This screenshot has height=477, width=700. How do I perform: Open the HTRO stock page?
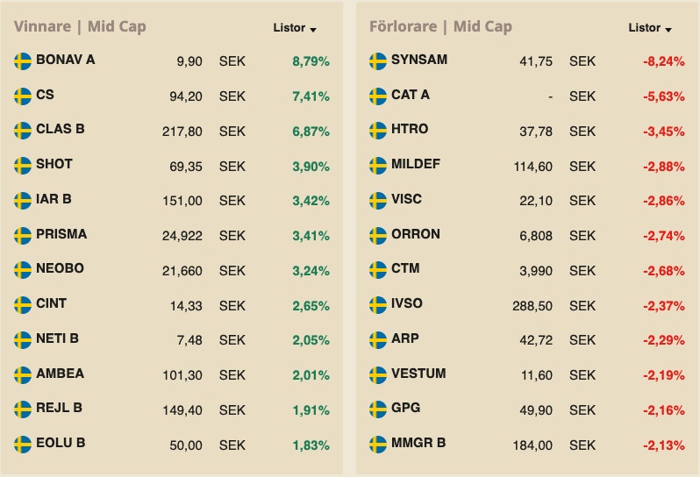(x=410, y=129)
